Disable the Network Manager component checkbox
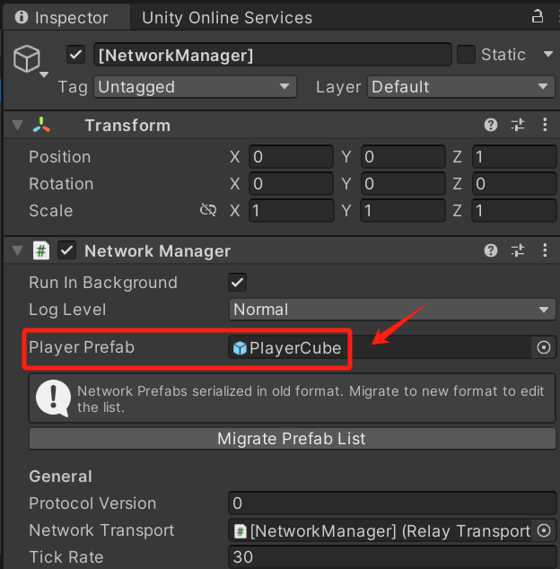The image size is (560, 569). tap(66, 251)
